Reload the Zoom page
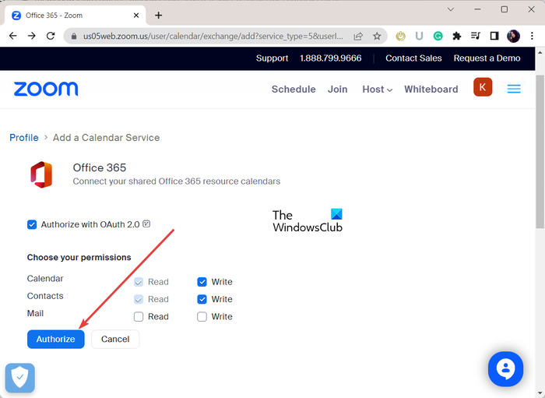Image resolution: width=545 pixels, height=398 pixels. coord(51,36)
